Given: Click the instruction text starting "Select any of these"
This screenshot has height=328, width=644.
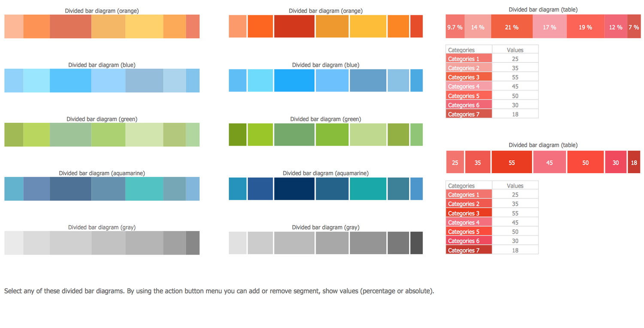Looking at the screenshot, I should pyautogui.click(x=219, y=291).
